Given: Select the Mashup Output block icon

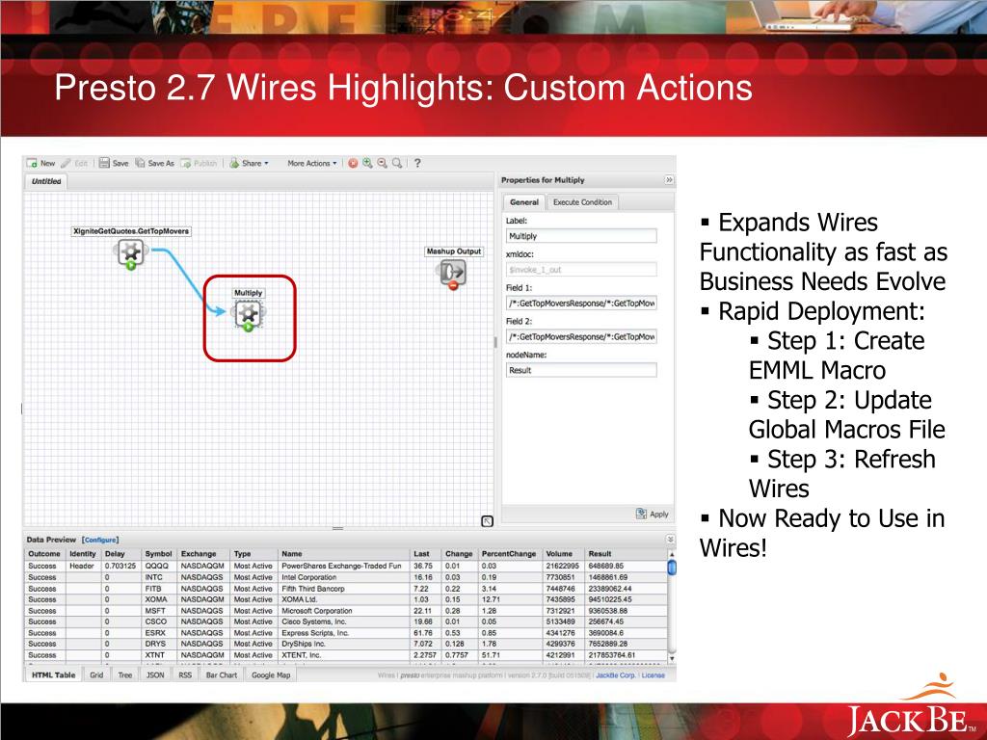Looking at the screenshot, I should (x=452, y=272).
